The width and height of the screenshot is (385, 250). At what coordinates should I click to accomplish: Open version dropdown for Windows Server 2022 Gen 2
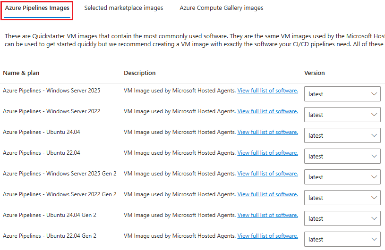(x=342, y=198)
